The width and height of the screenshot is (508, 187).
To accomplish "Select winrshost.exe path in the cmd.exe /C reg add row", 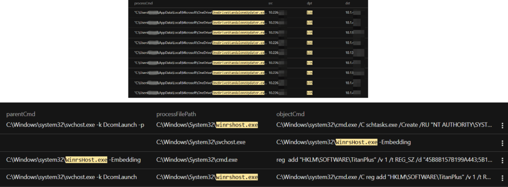I will pos(207,177).
